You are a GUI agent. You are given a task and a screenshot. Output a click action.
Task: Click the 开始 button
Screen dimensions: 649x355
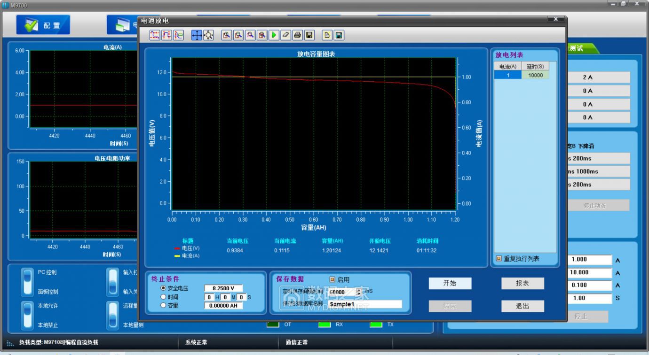(x=450, y=283)
